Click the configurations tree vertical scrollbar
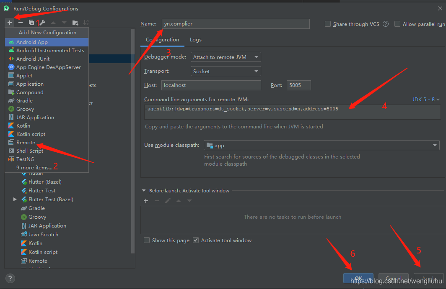 (x=132, y=141)
